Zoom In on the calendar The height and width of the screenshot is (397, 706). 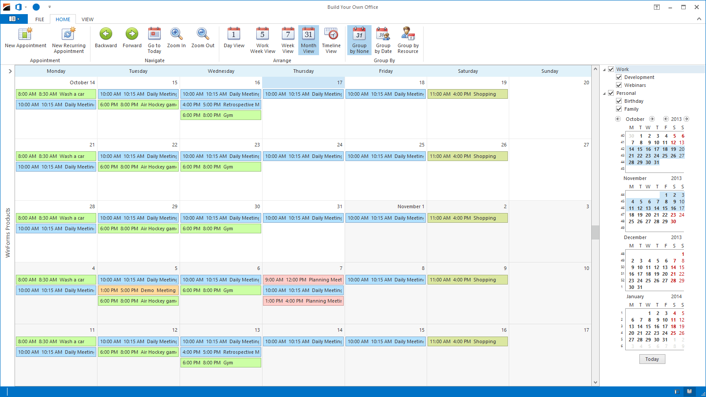click(x=176, y=38)
